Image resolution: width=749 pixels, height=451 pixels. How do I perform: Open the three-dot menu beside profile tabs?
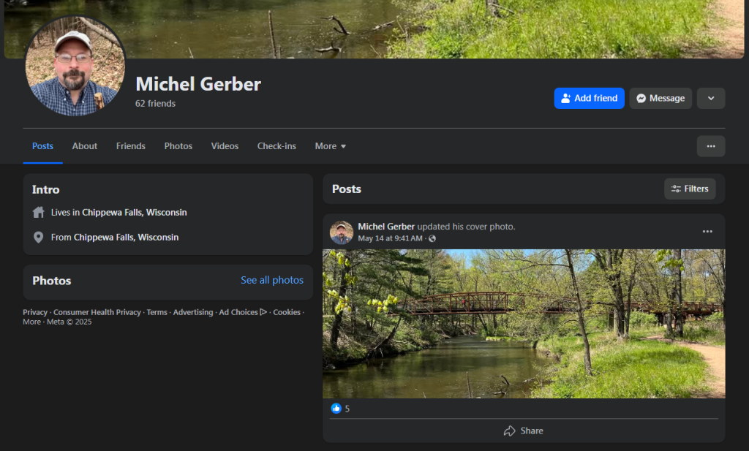(711, 146)
